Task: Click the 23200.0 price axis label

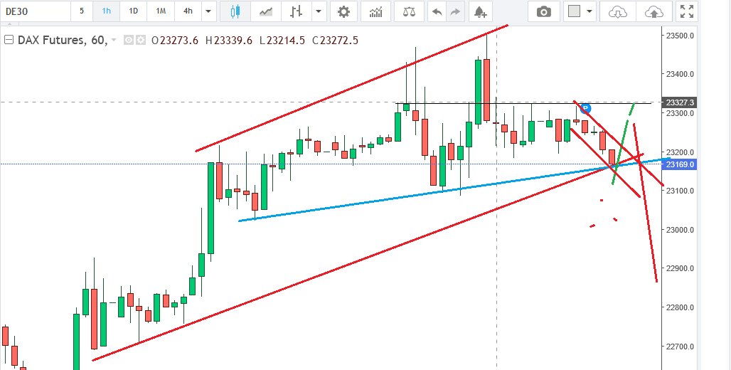Action: click(681, 152)
